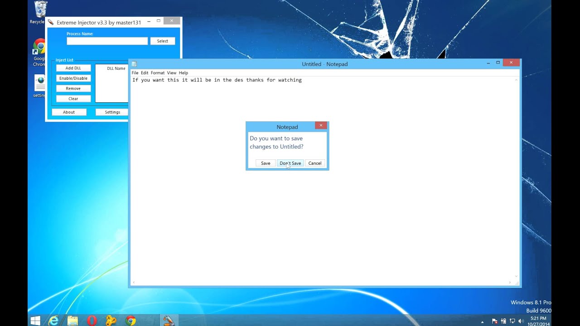The image size is (580, 326).
Task: Open the View menu in Notepad
Action: click(171, 73)
